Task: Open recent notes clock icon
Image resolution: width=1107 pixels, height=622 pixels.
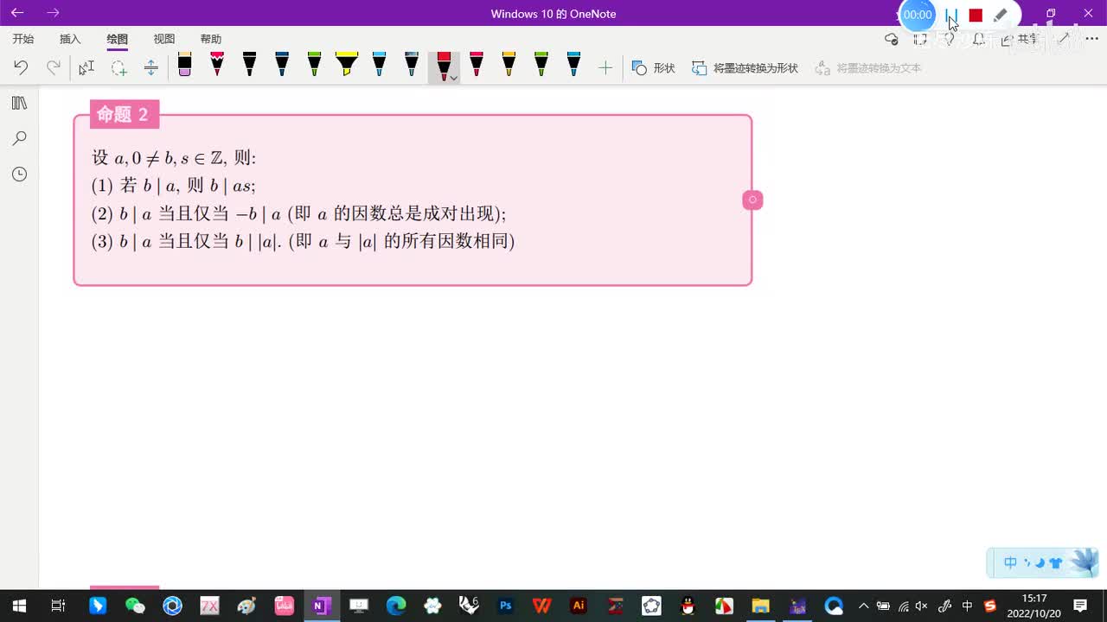Action: [19, 175]
